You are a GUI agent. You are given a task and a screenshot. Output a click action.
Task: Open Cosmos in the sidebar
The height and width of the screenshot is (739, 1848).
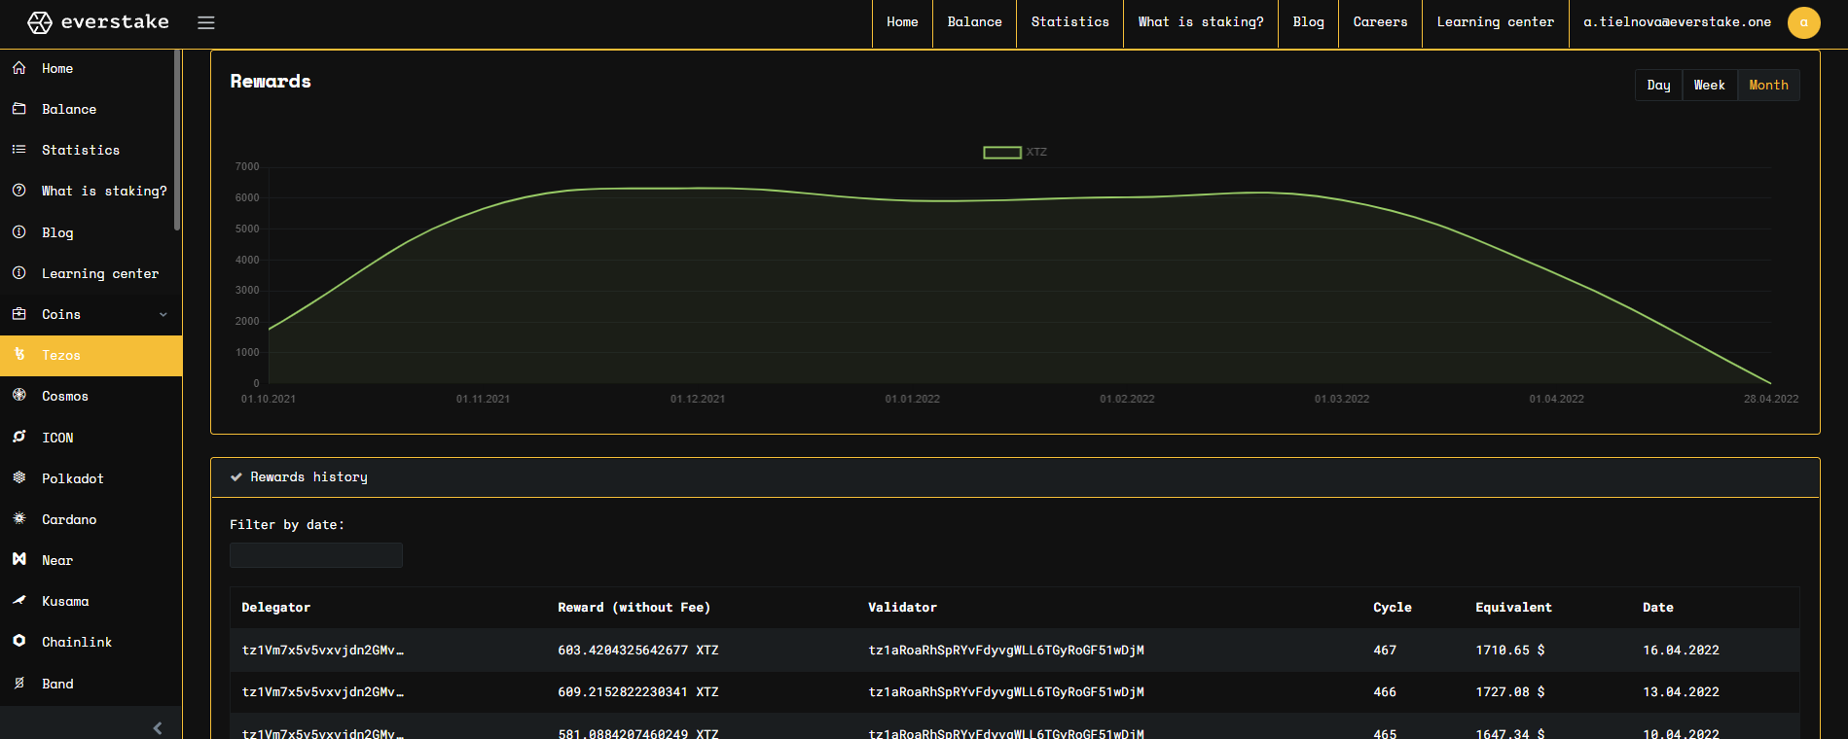coord(65,397)
